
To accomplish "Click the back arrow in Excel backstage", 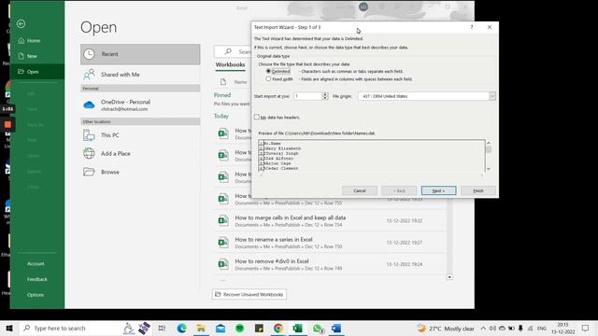I will [x=21, y=23].
